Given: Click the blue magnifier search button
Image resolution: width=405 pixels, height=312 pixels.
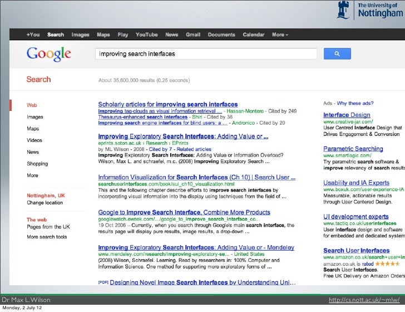Looking at the screenshot, I should click(337, 53).
